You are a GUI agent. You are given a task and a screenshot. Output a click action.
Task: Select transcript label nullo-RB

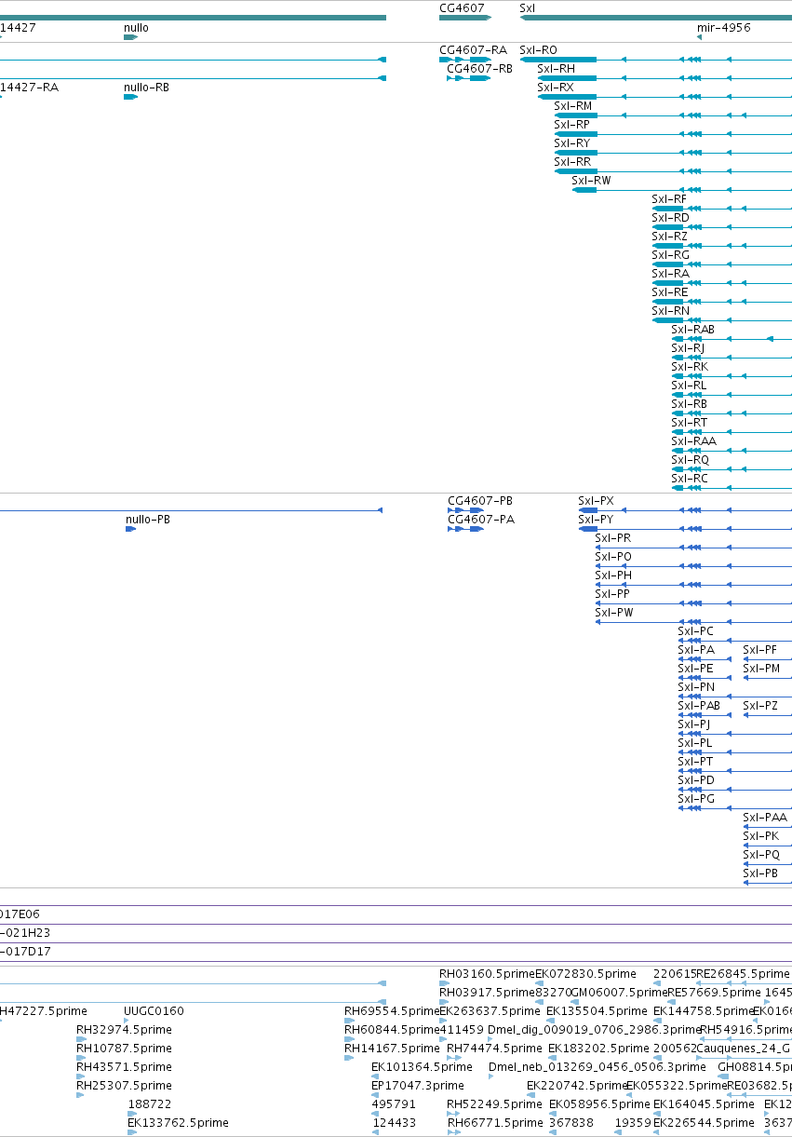[147, 88]
